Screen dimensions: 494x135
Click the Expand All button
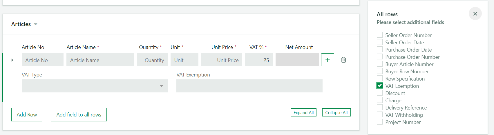[x=304, y=112]
